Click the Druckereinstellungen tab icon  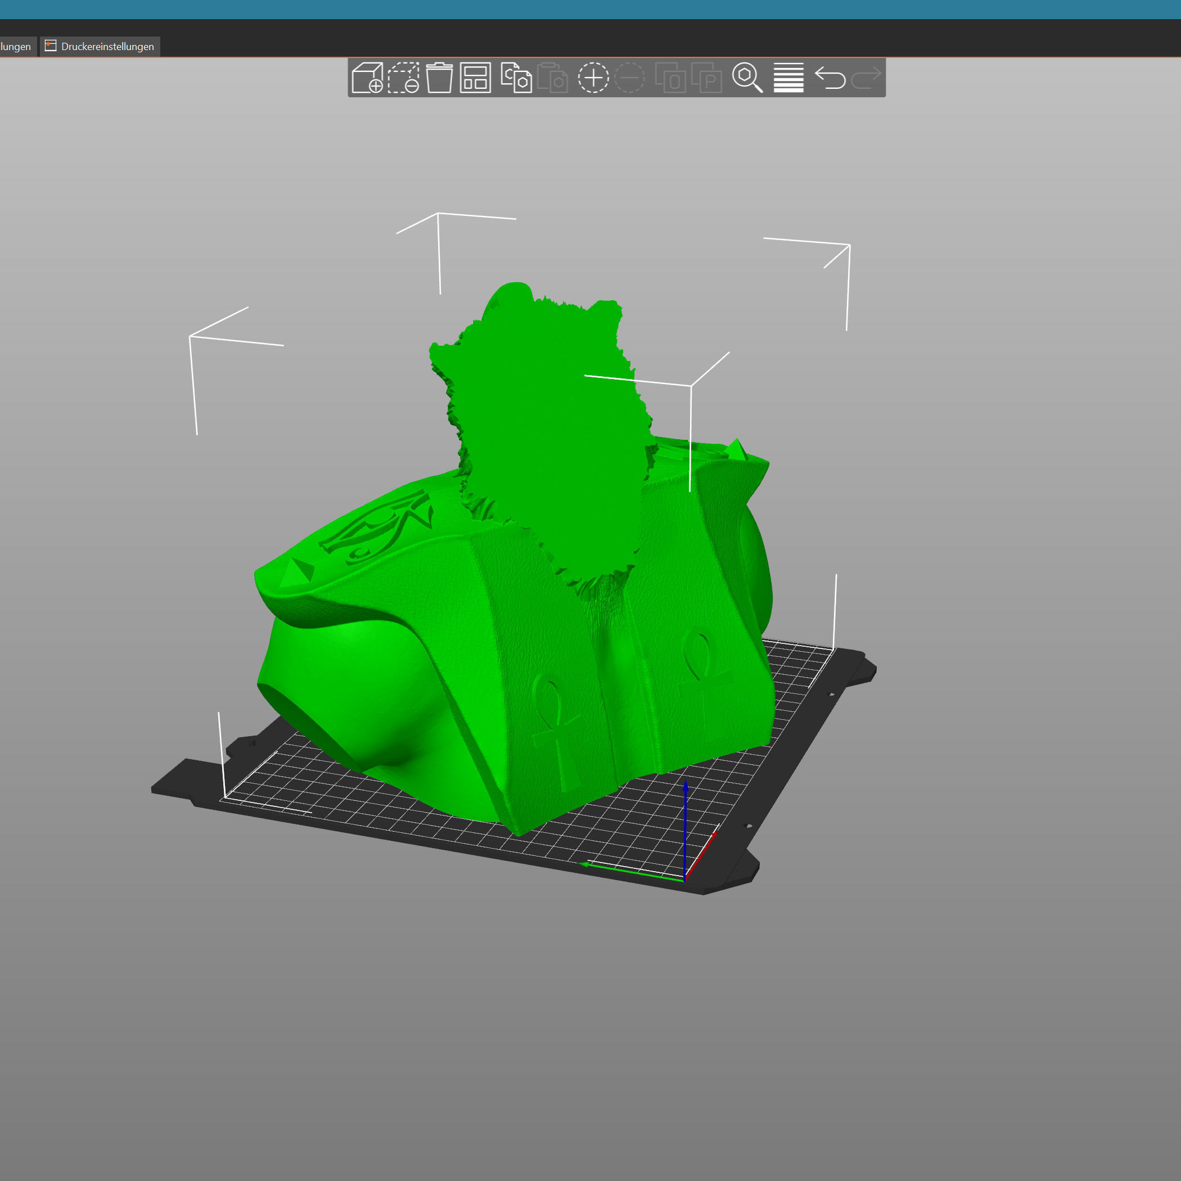click(51, 46)
